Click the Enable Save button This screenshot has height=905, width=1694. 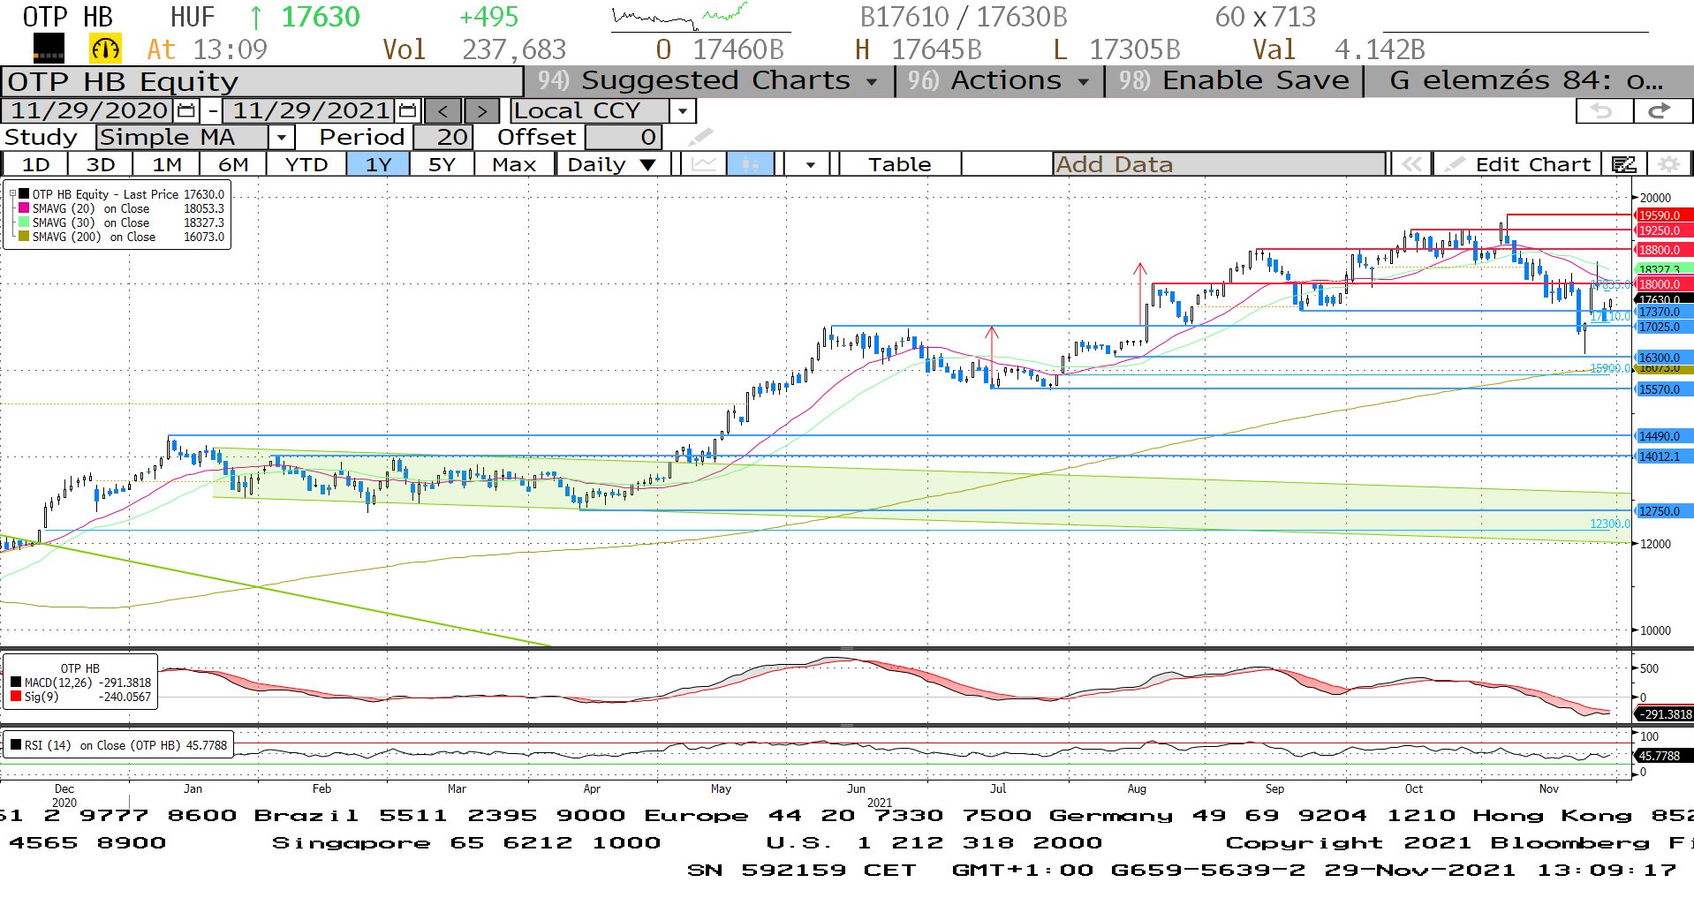[1235, 81]
